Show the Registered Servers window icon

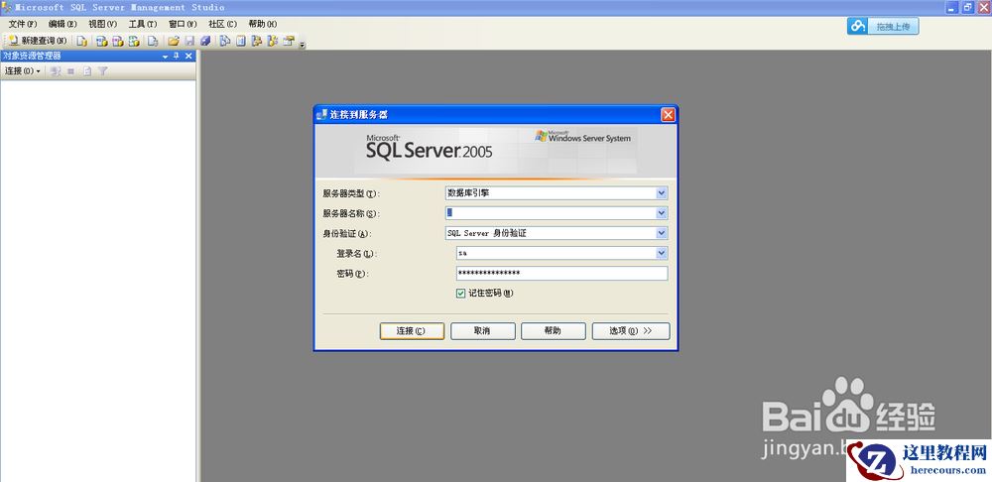click(x=224, y=41)
